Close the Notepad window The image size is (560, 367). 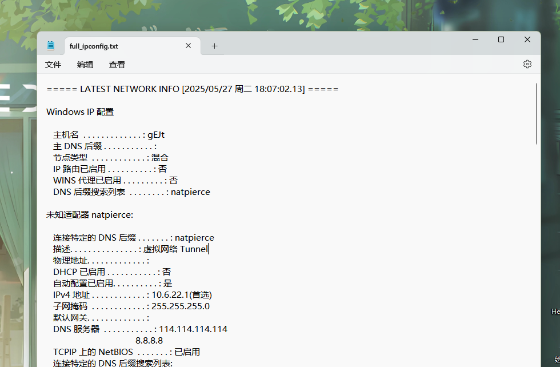coord(527,39)
